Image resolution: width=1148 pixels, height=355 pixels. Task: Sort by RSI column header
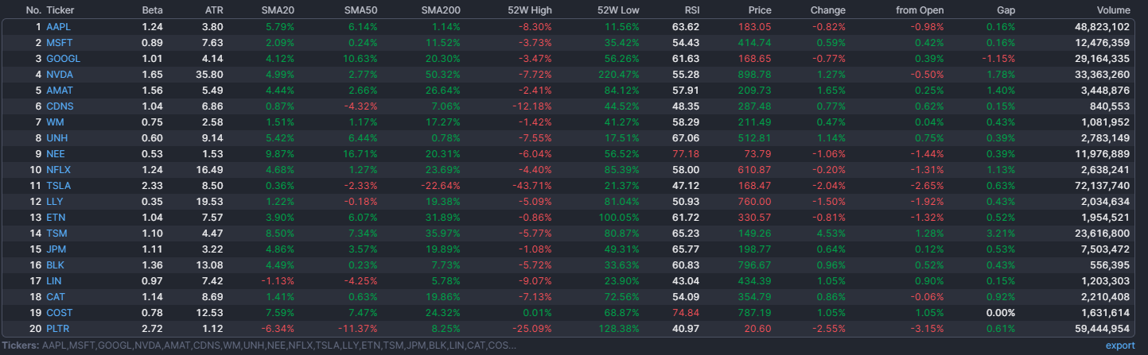(692, 10)
